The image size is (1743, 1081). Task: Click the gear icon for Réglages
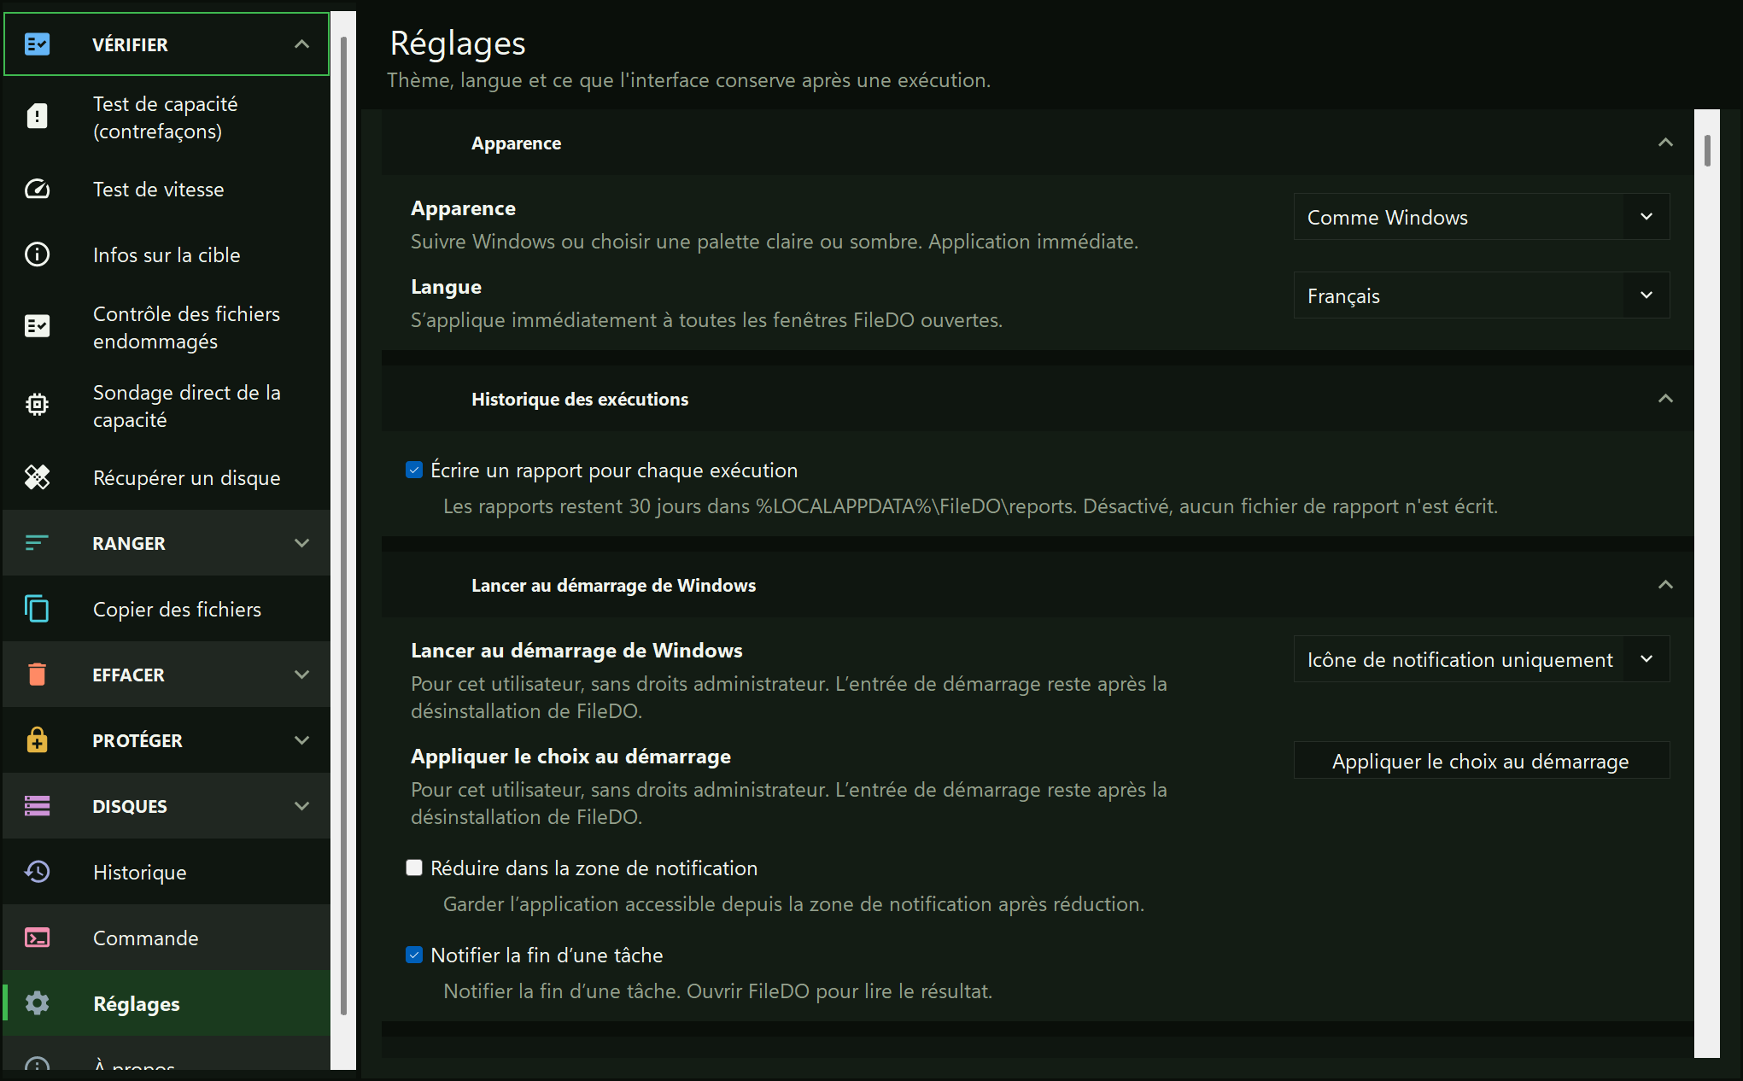click(38, 1003)
